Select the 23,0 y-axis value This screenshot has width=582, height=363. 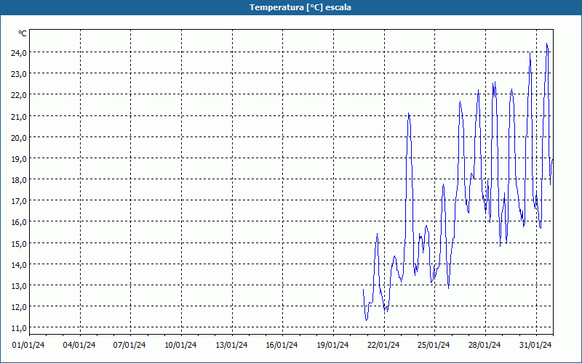click(19, 74)
